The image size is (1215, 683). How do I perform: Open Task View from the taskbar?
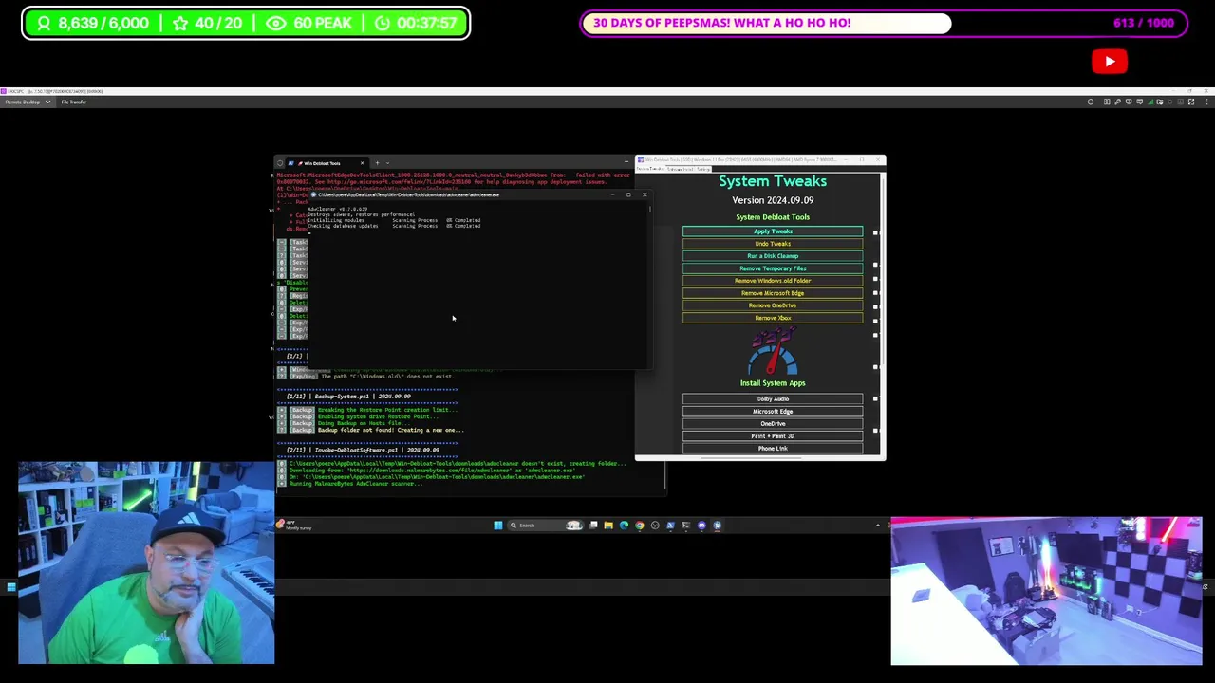point(593,526)
